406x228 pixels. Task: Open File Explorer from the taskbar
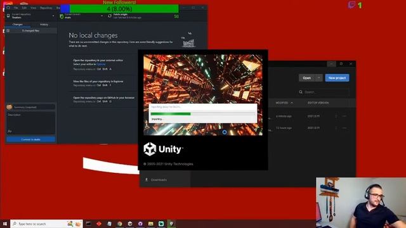(151, 224)
